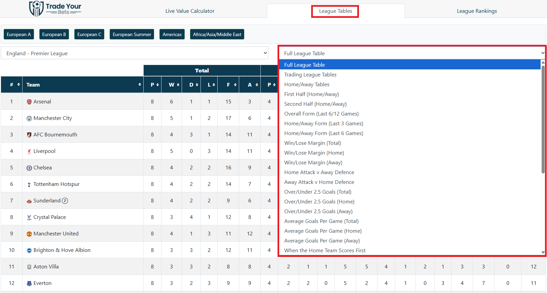Pick Over/Under 2.5 Goals (Total) option
This screenshot has height=293, width=547.
318,192
